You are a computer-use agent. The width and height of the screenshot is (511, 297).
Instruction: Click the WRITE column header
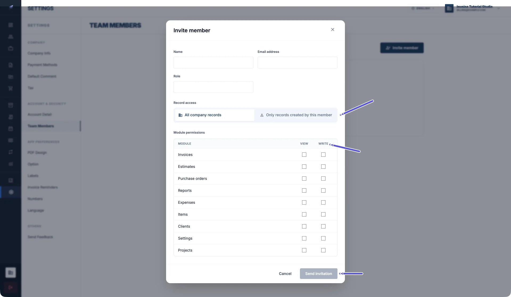323,144
